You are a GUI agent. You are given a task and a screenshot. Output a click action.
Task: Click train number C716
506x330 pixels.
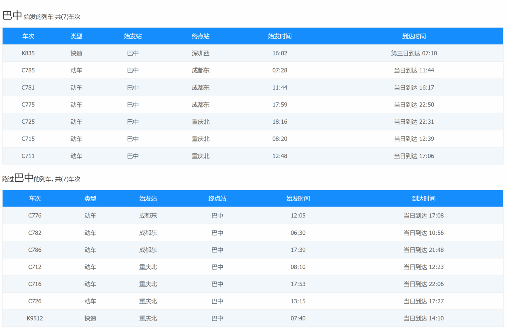[x=35, y=284]
